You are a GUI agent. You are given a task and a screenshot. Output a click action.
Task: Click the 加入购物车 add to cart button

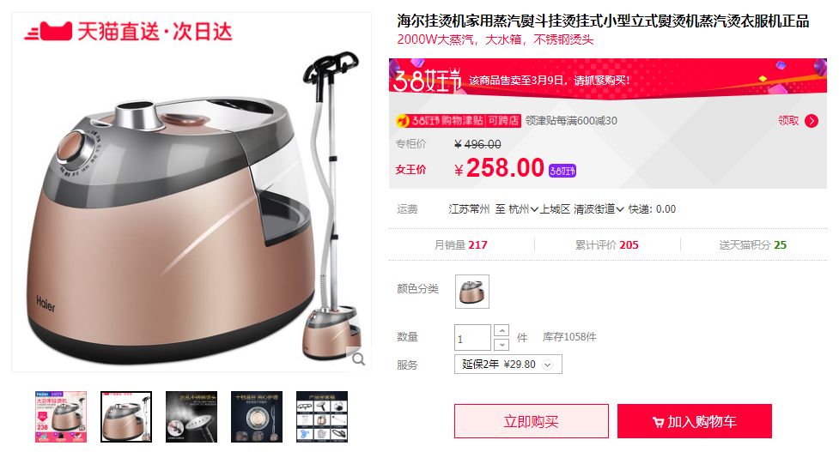[x=695, y=421]
